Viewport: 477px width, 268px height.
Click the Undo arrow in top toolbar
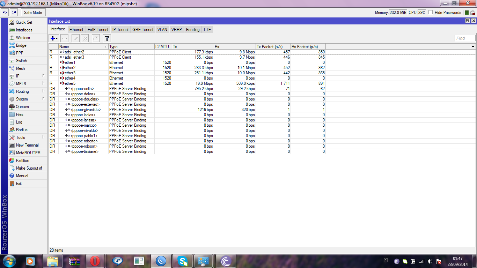[5, 12]
